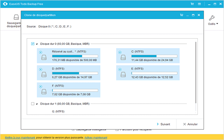Click the 6,27 GB disponible de 14,97 GB text

tap(72, 77)
